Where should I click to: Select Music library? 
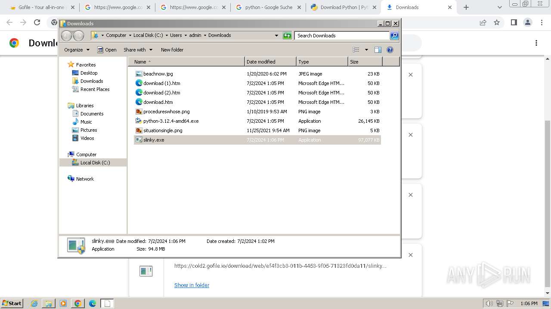click(x=86, y=122)
